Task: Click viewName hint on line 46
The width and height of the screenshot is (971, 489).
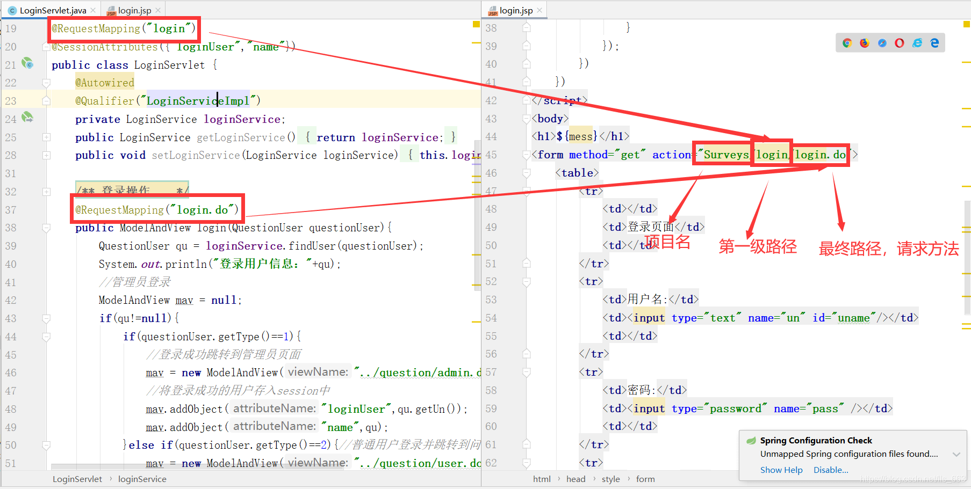Action: [x=318, y=372]
